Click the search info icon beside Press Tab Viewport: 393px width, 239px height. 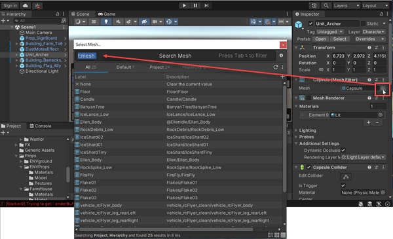(281, 56)
